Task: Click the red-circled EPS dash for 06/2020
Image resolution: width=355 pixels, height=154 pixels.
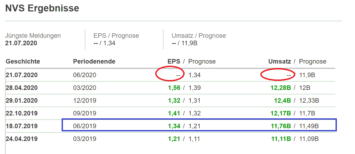Action: pyautogui.click(x=178, y=75)
